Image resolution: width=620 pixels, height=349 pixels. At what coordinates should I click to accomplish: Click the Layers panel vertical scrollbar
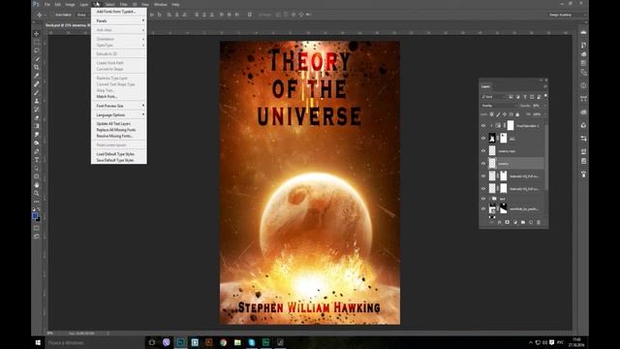point(546,156)
